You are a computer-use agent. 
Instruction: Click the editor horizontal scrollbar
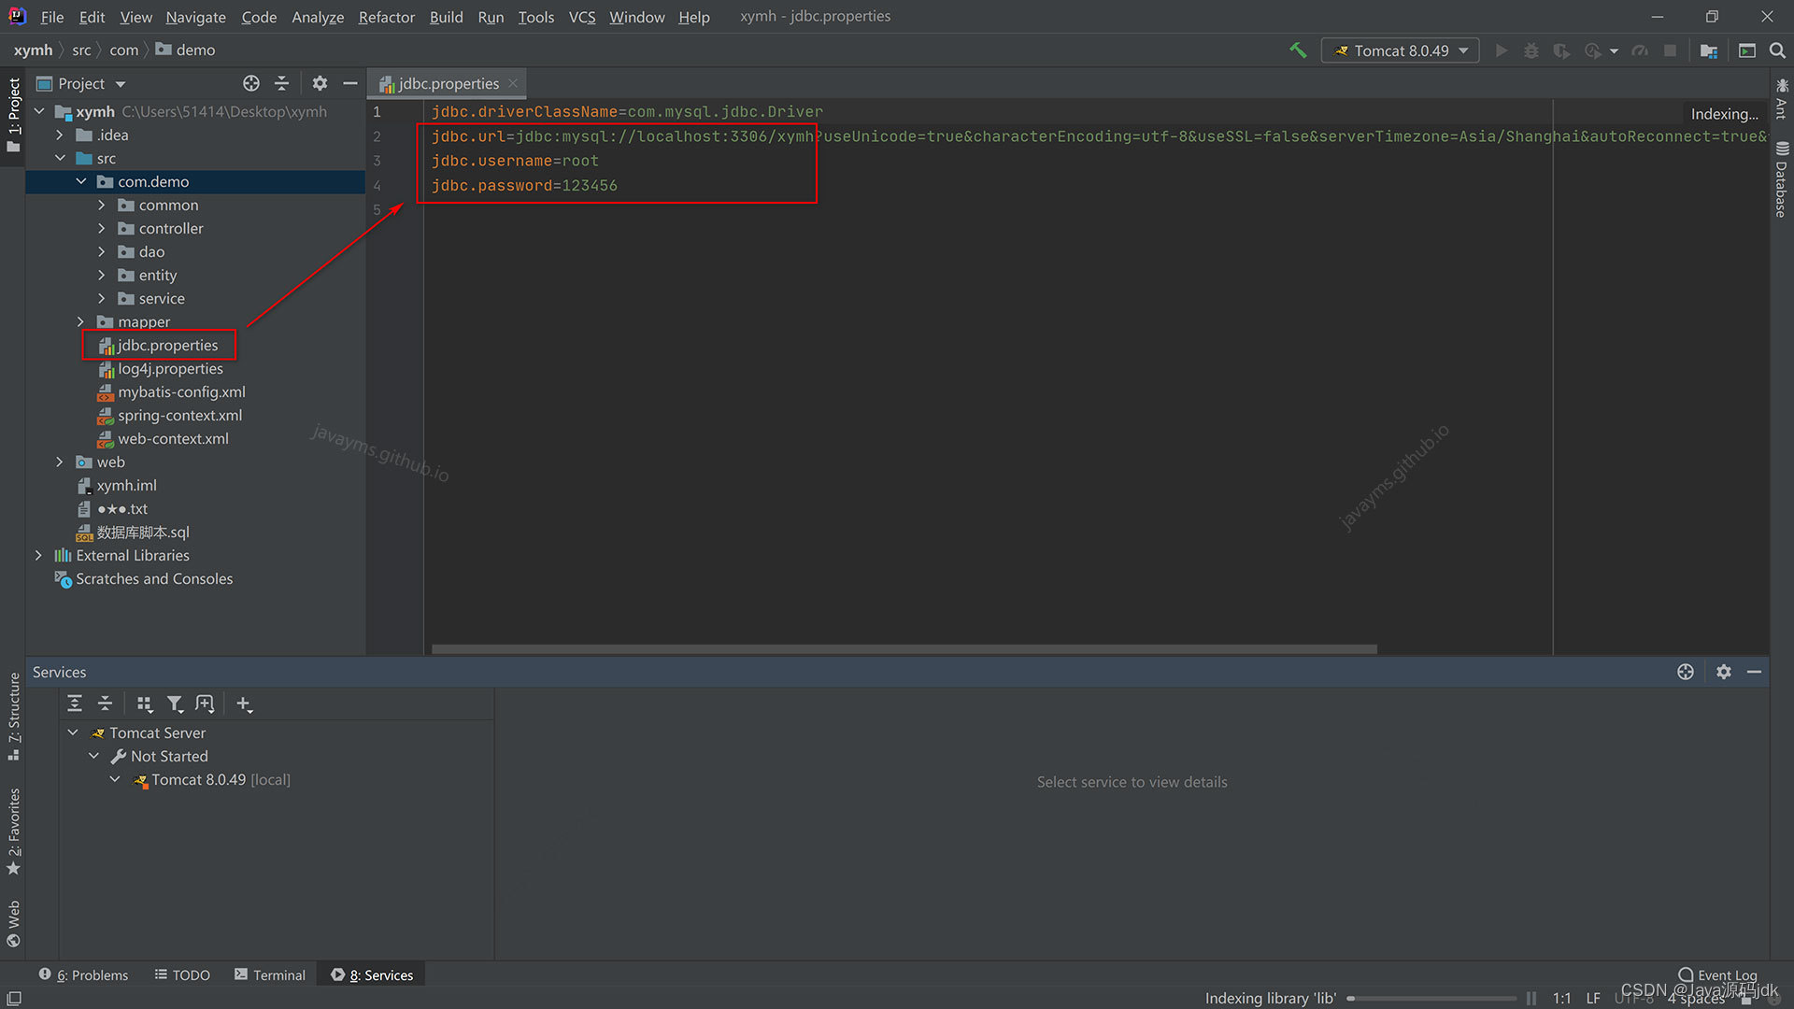(904, 648)
